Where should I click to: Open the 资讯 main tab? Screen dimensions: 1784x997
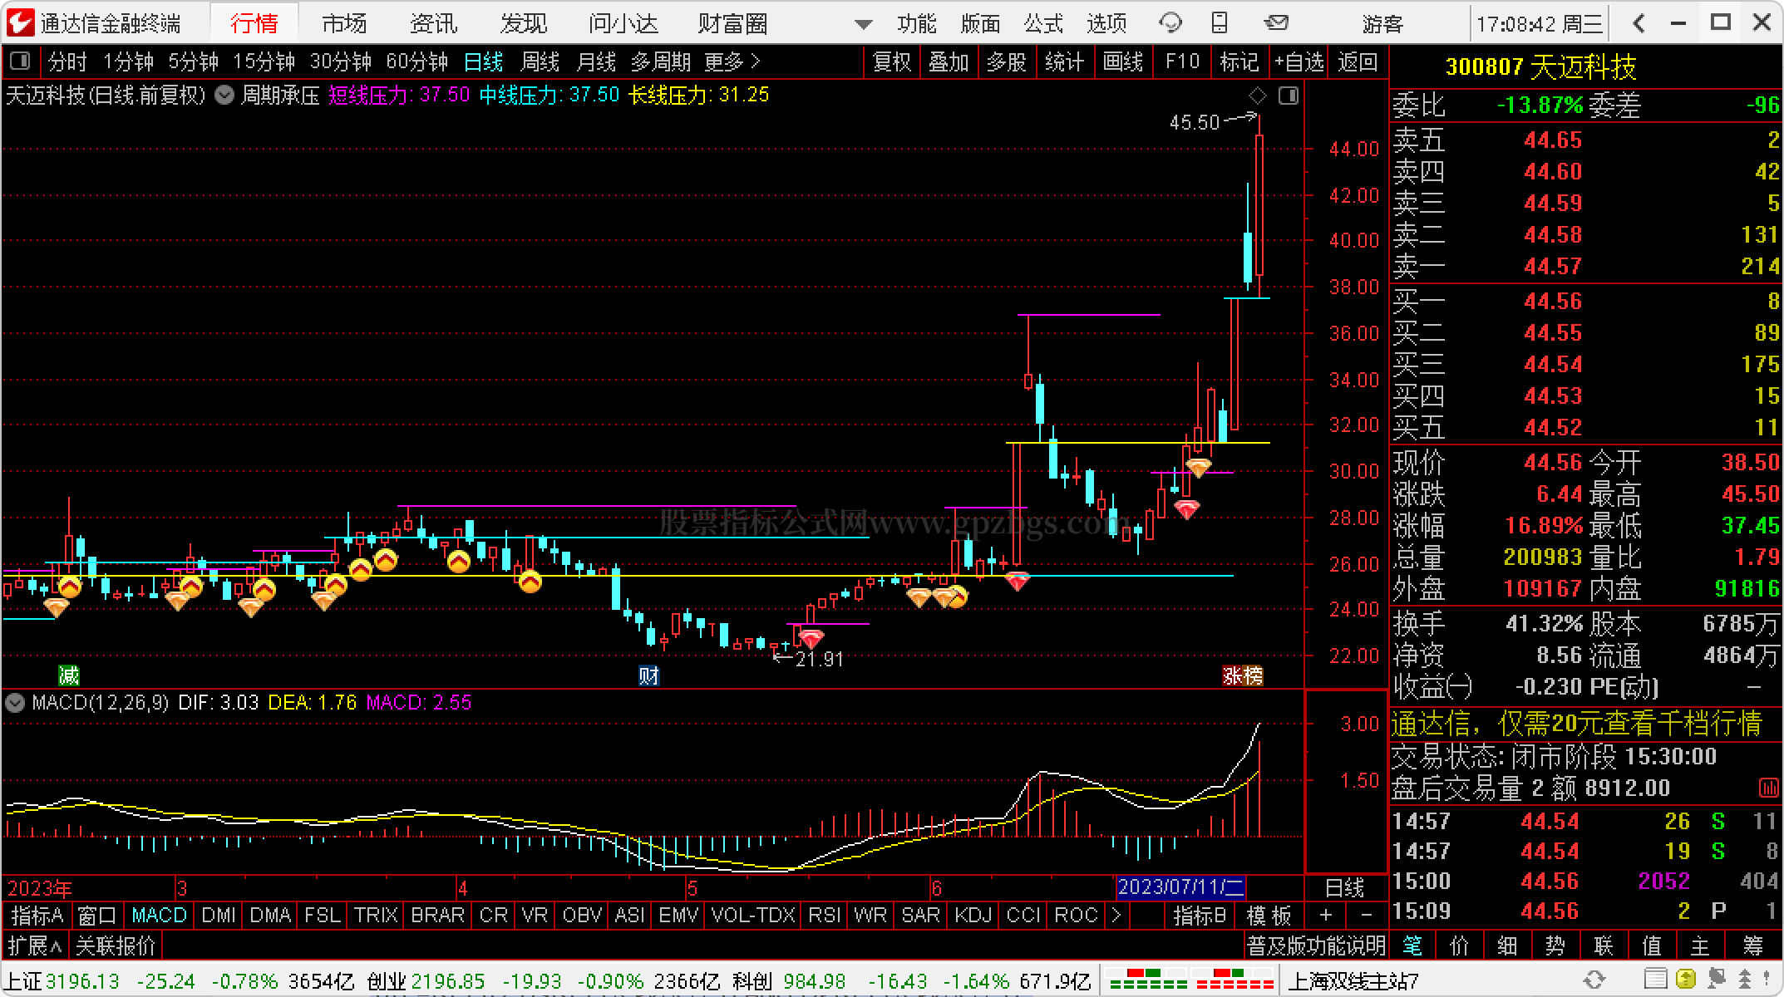click(x=434, y=23)
